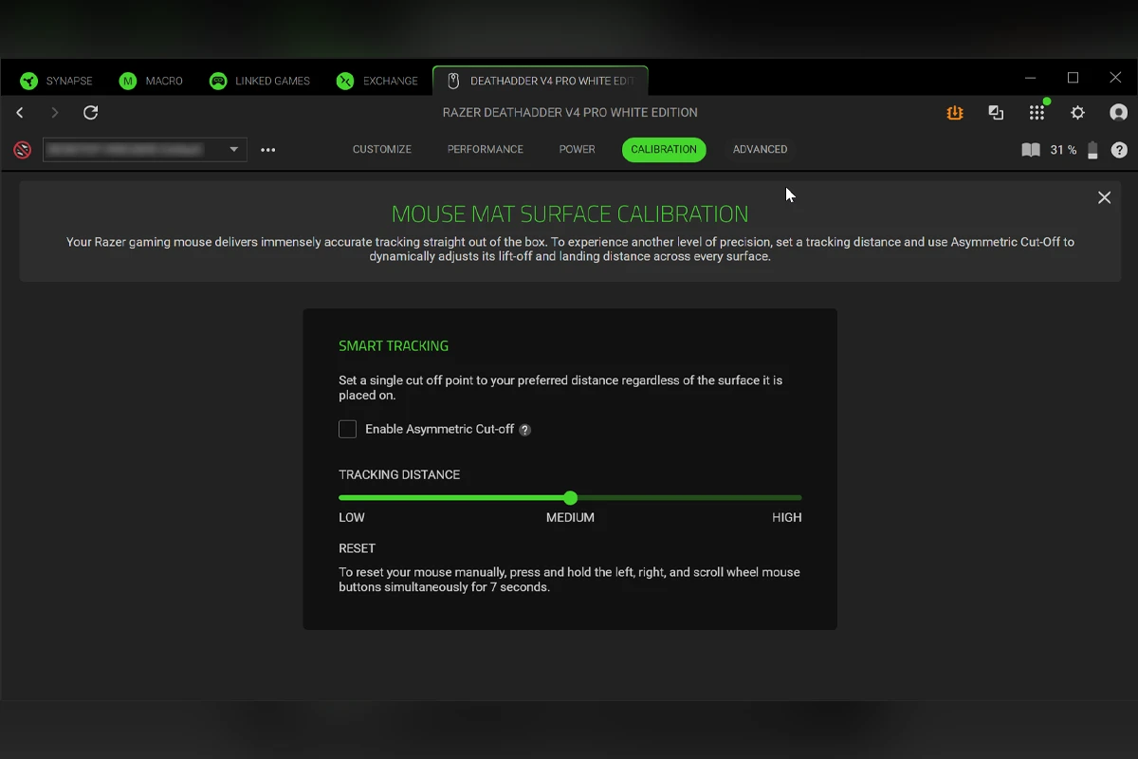
Task: Click the Macro tab M icon
Action: [x=128, y=81]
